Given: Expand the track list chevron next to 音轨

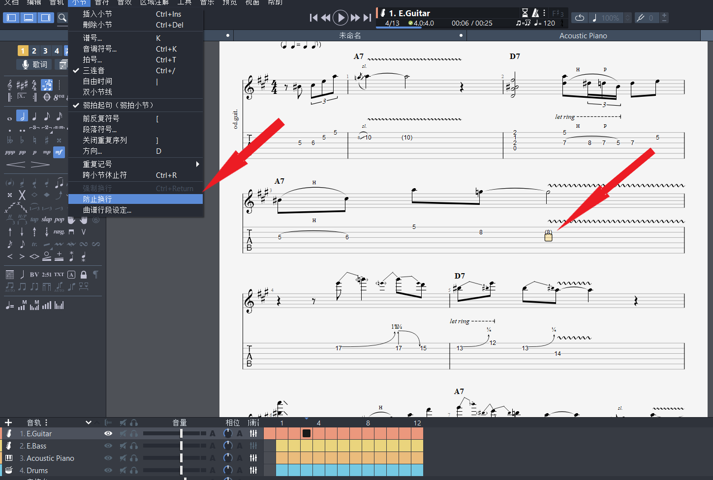Looking at the screenshot, I should point(89,423).
